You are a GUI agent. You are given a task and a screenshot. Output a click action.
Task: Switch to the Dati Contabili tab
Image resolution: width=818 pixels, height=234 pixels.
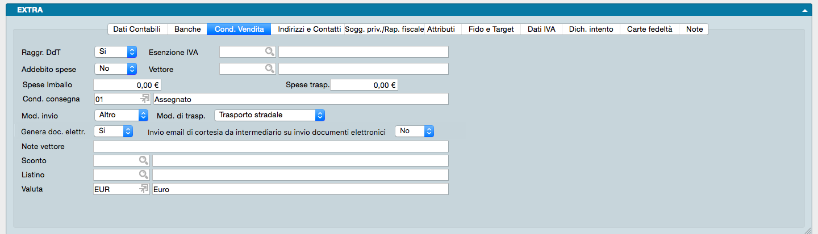pyautogui.click(x=137, y=29)
